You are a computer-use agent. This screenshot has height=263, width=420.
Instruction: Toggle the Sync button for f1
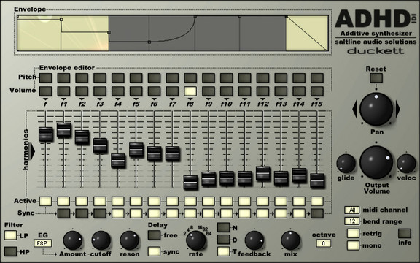(x=63, y=213)
